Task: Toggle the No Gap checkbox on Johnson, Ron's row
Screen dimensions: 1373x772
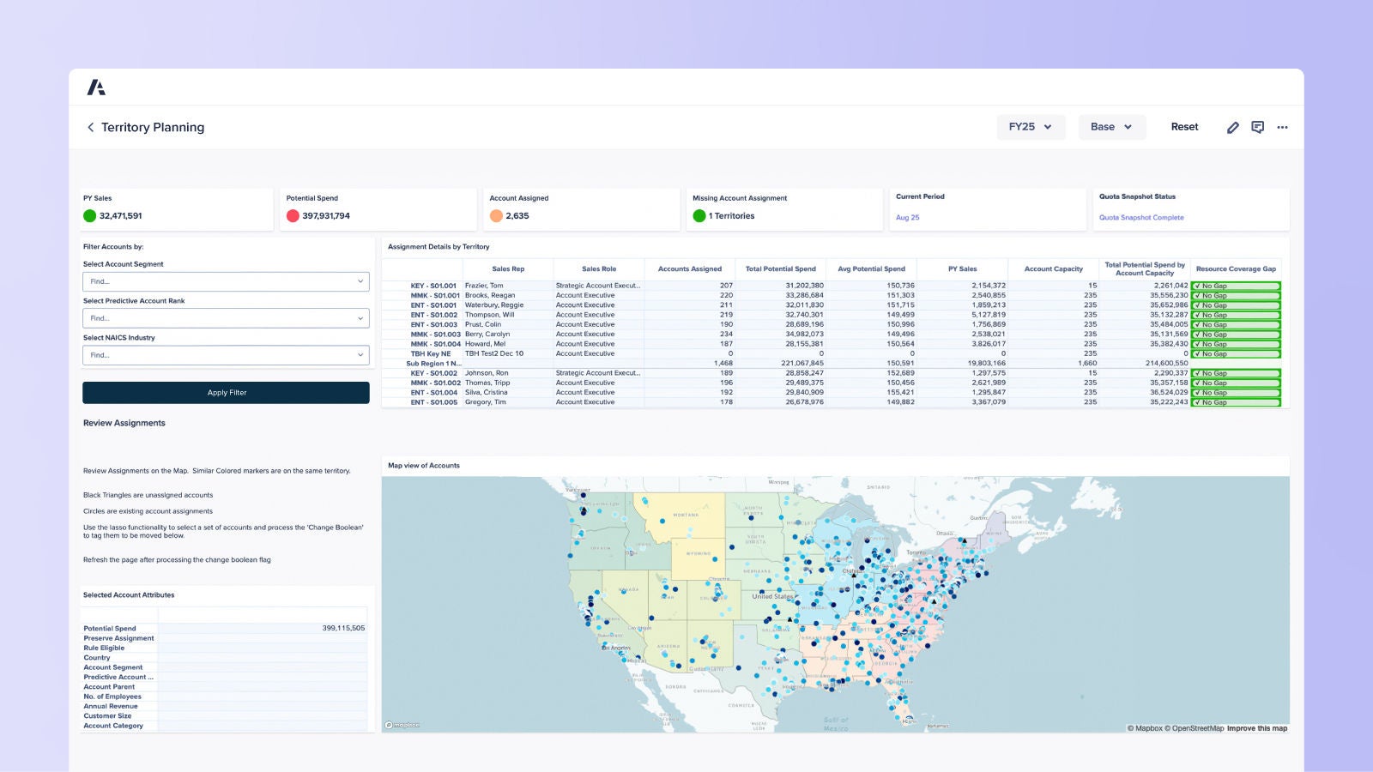Action: point(1235,373)
